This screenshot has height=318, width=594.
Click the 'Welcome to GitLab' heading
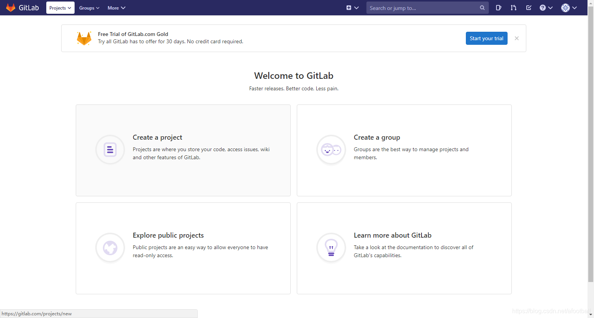point(294,76)
